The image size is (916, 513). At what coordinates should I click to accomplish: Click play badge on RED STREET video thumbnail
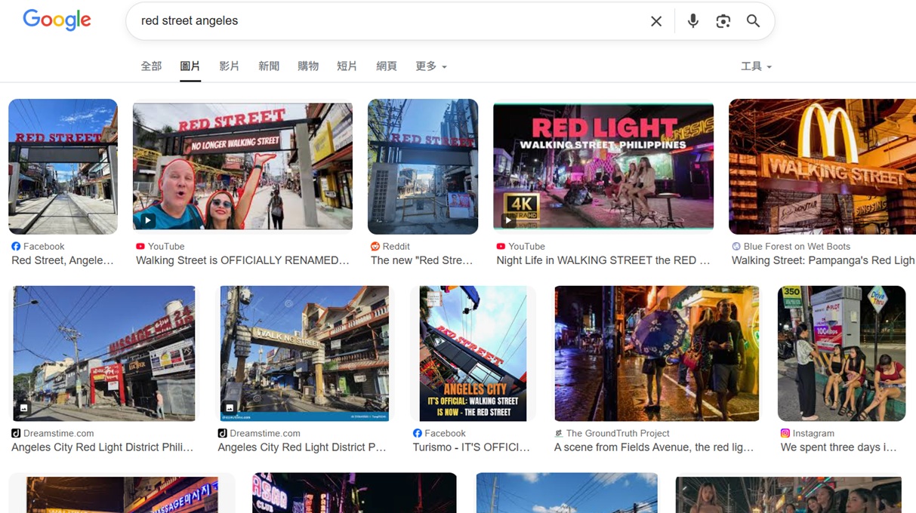point(147,221)
